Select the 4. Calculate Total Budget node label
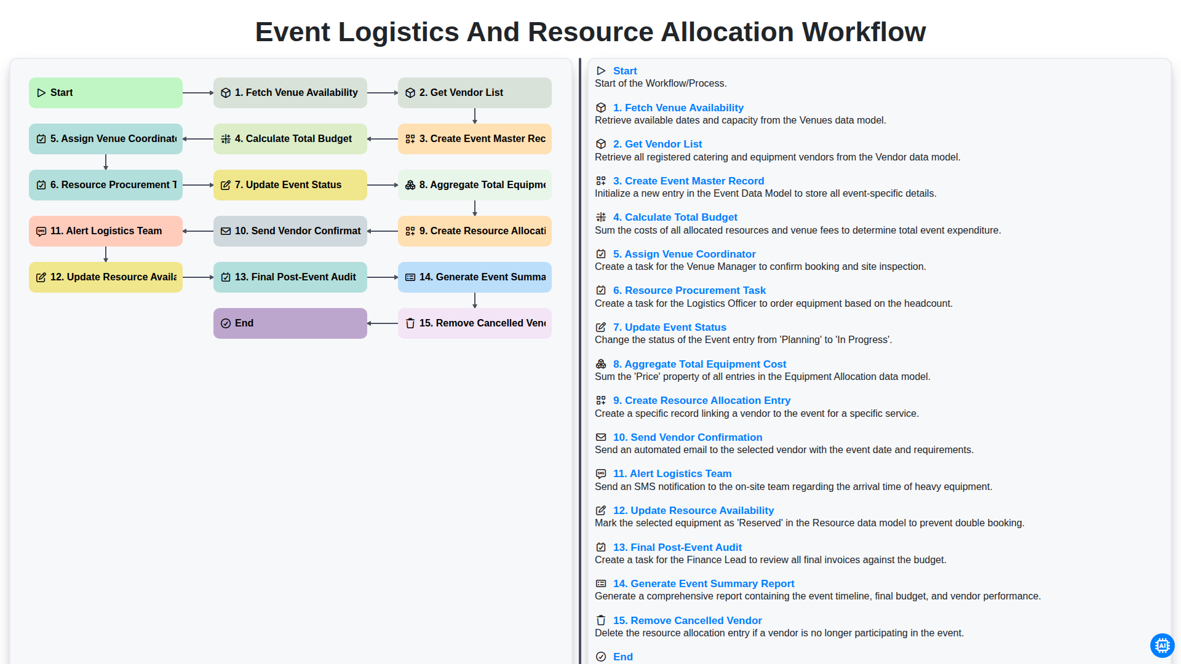Image resolution: width=1181 pixels, height=664 pixels. click(293, 139)
